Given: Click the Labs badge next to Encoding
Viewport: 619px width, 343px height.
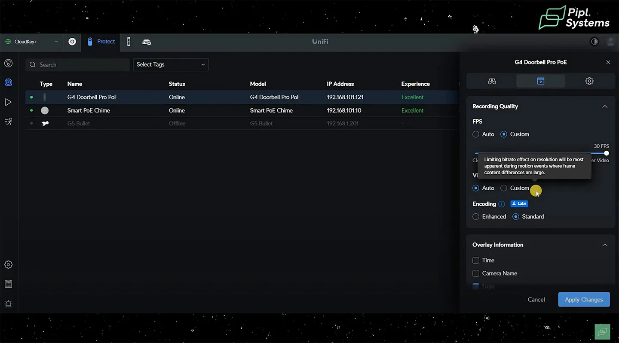Looking at the screenshot, I should (519, 204).
